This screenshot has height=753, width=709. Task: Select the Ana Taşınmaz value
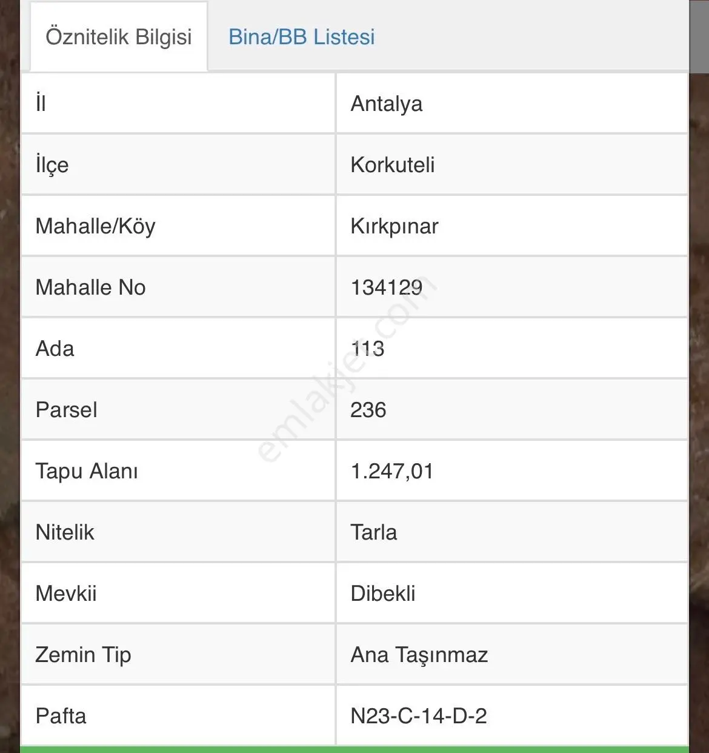pyautogui.click(x=419, y=655)
